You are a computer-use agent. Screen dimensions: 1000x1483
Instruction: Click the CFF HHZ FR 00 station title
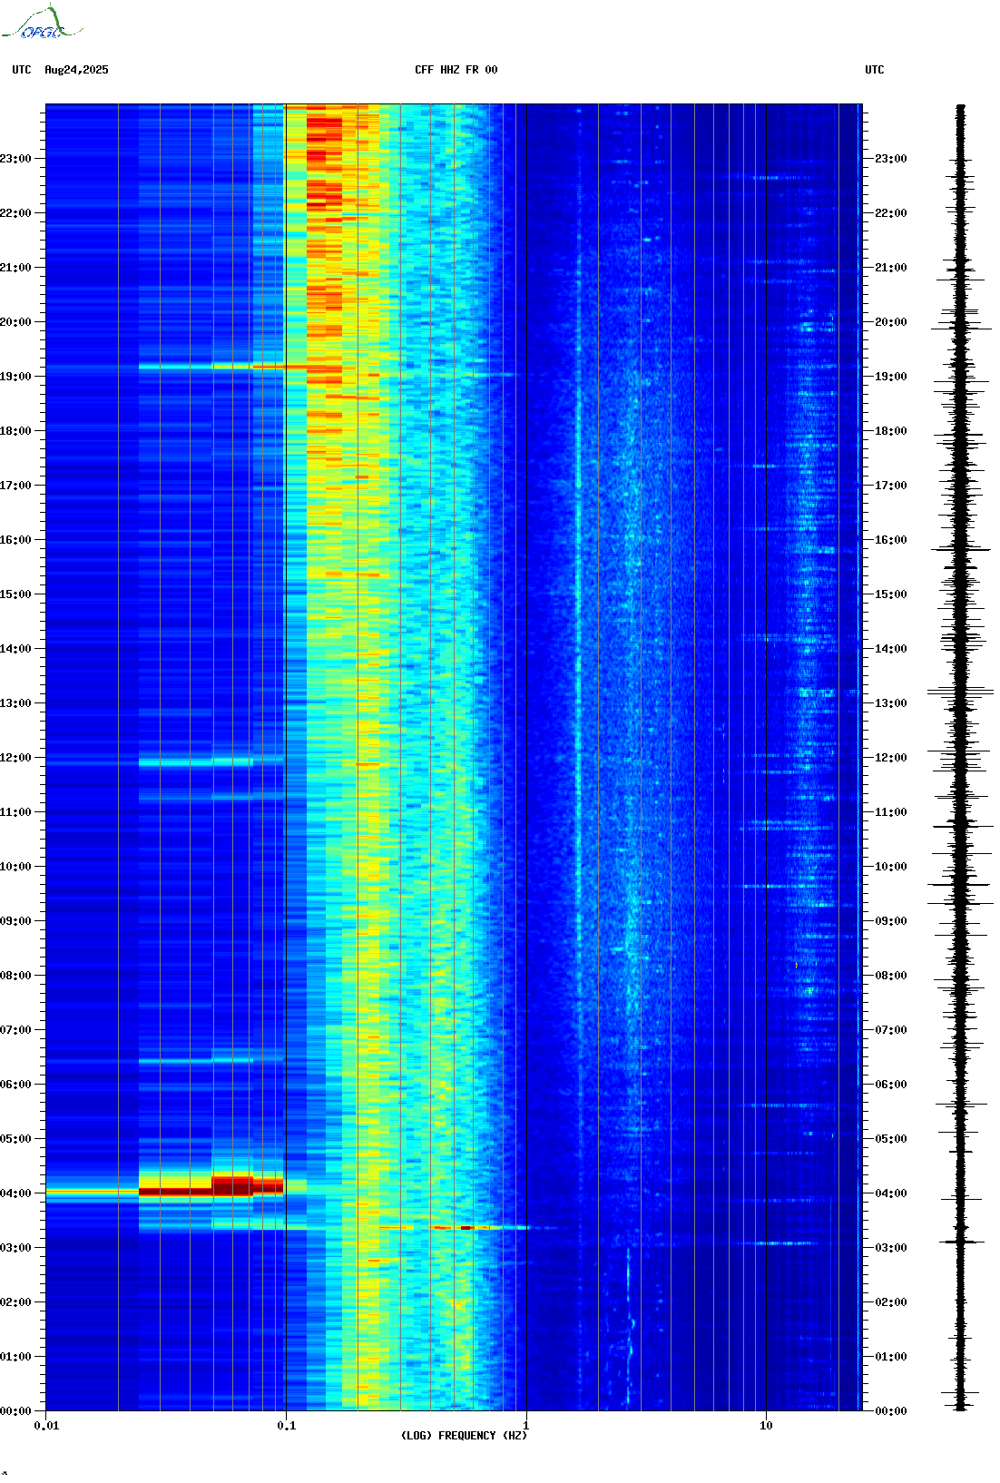point(456,70)
